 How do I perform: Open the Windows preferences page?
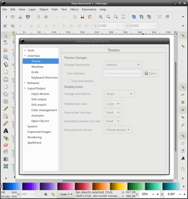(37, 67)
